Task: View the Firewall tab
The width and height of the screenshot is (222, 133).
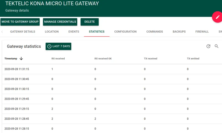Action: 202,32
